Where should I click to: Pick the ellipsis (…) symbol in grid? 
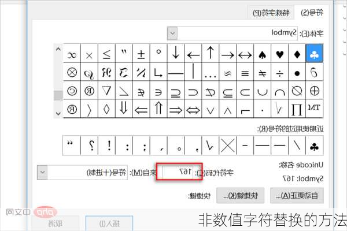(x=211, y=72)
